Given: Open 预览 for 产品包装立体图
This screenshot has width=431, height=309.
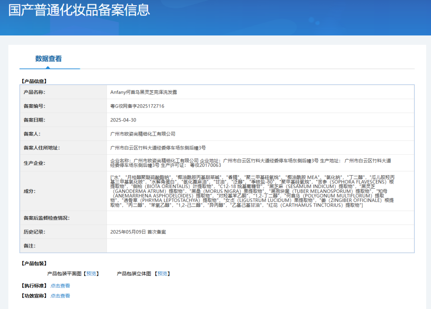Looking at the screenshot, I should click(x=162, y=274).
